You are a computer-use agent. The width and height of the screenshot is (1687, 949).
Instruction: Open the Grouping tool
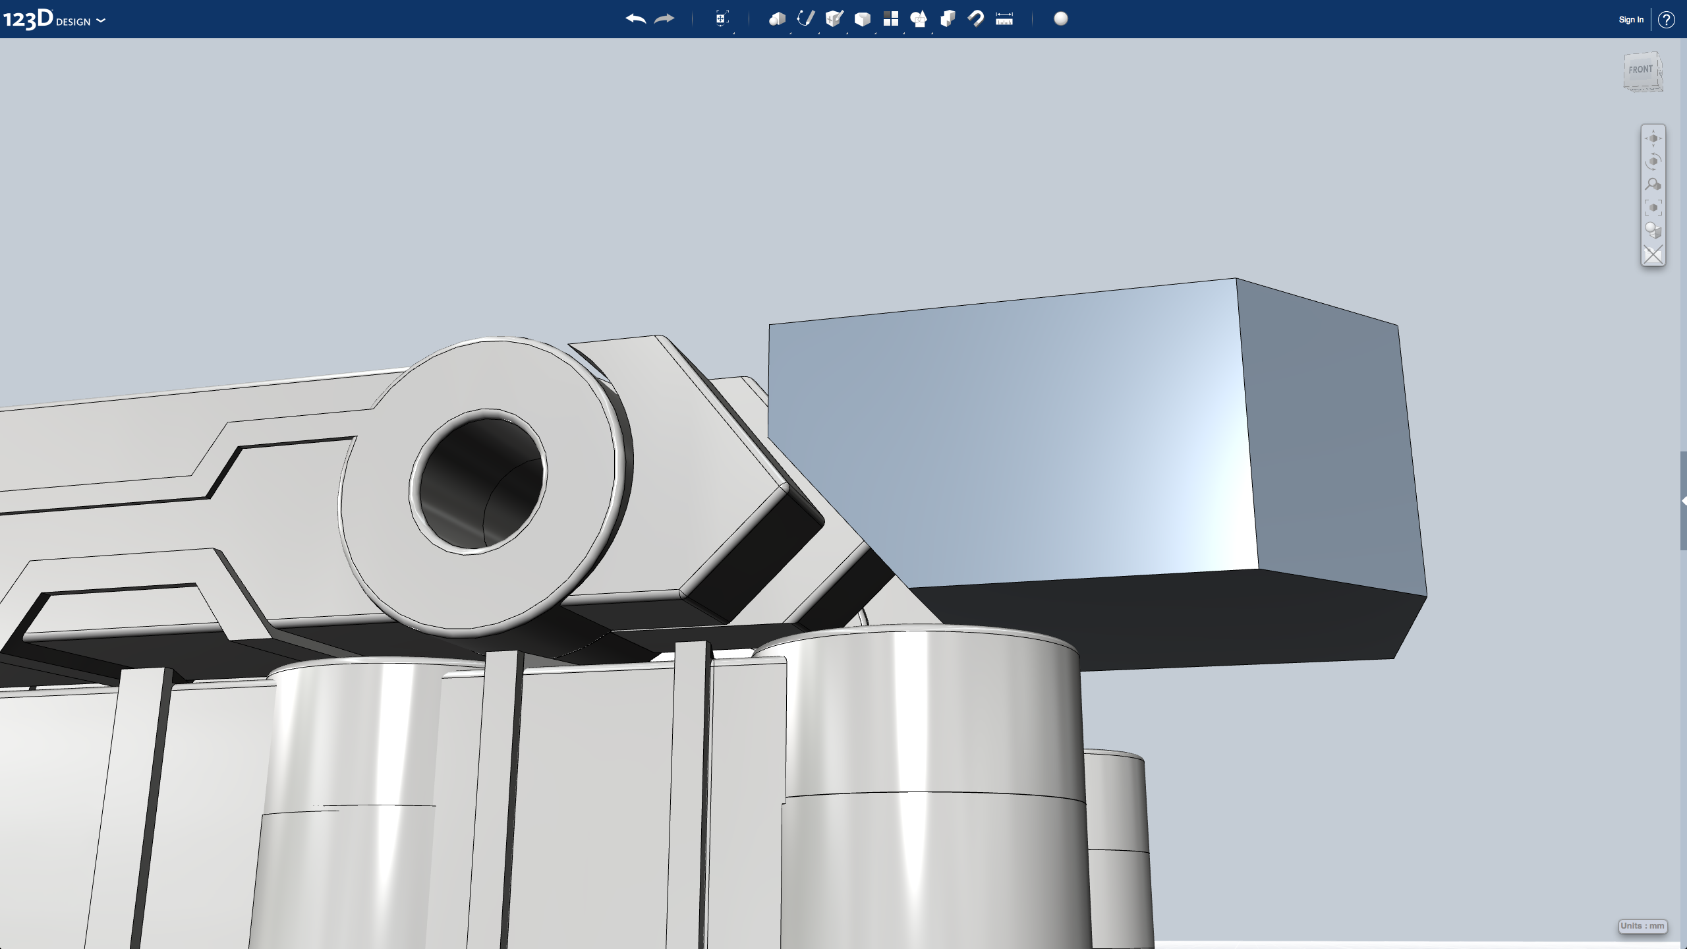919,19
